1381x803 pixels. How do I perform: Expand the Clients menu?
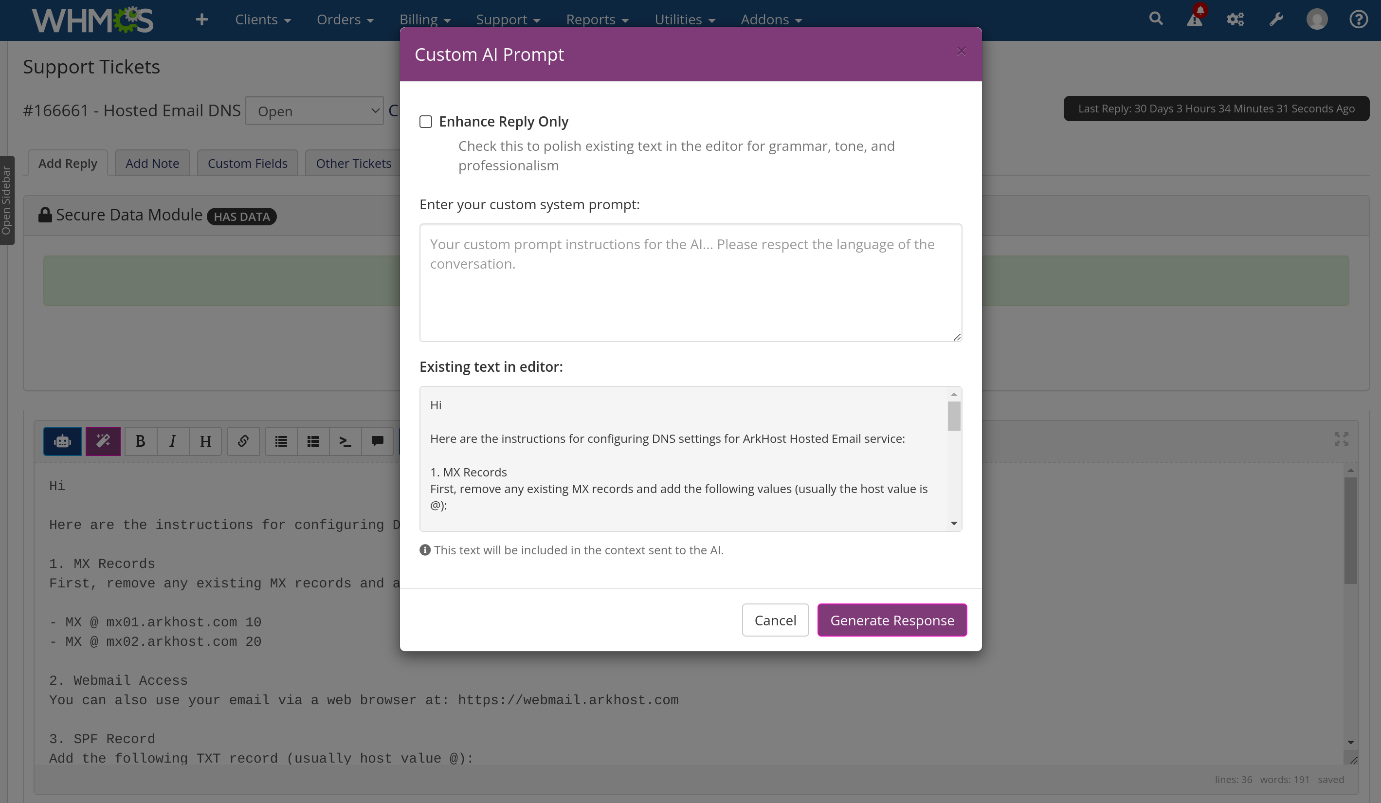click(x=262, y=20)
